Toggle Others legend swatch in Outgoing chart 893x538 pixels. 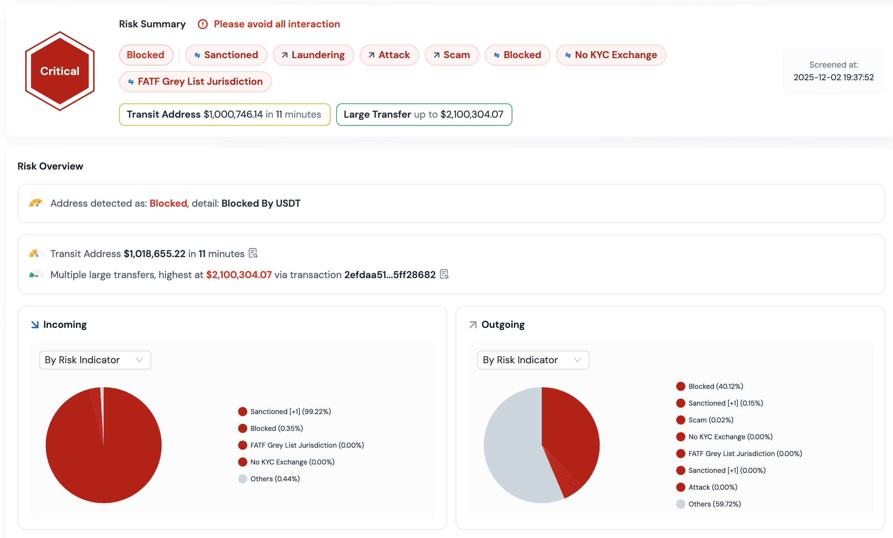click(x=680, y=504)
